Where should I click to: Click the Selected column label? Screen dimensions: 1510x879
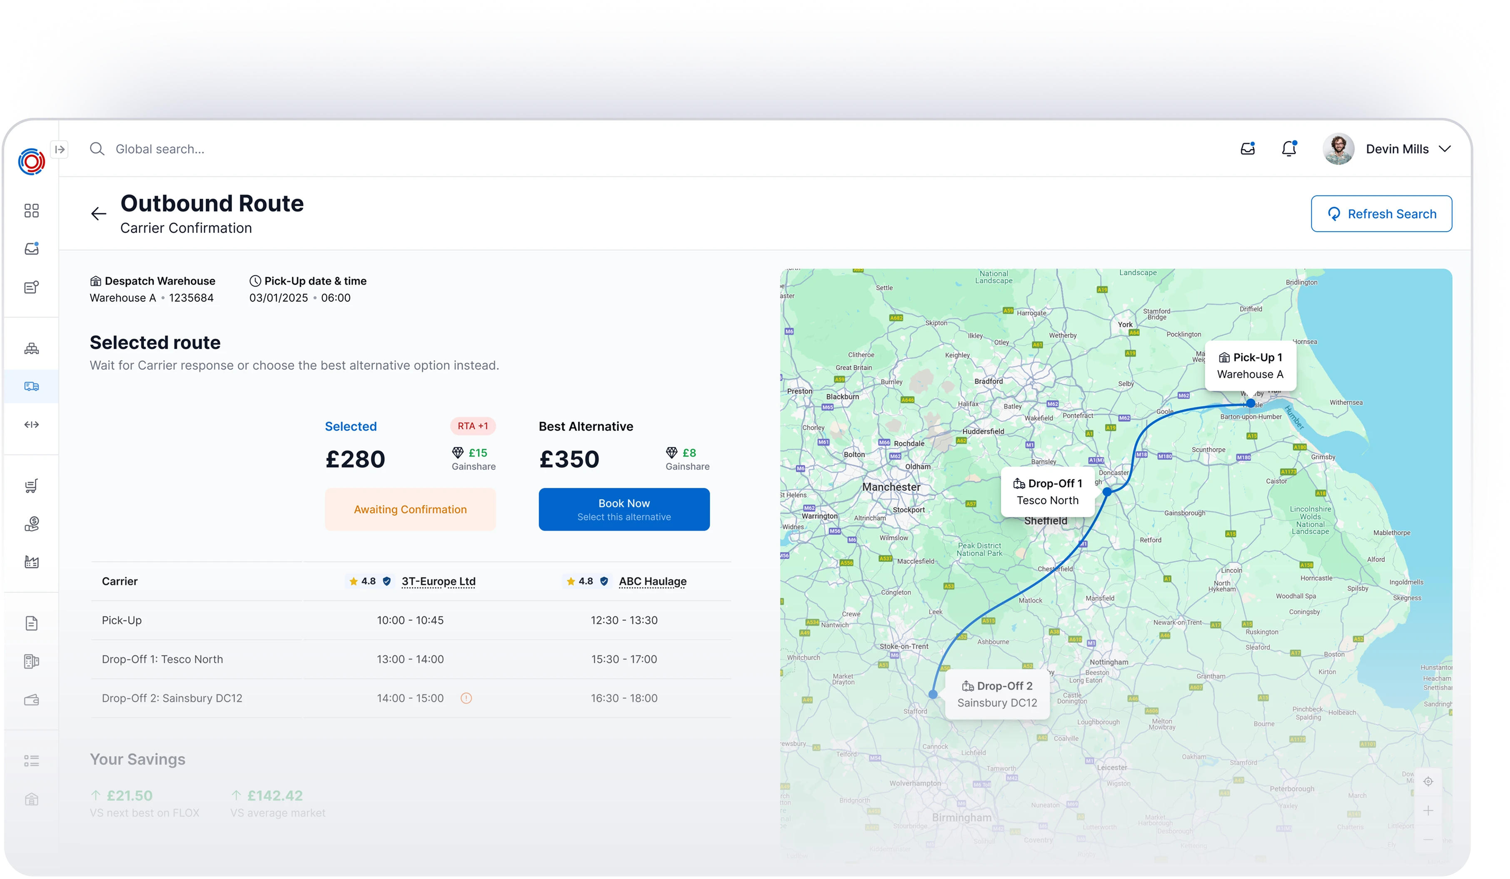click(x=351, y=426)
